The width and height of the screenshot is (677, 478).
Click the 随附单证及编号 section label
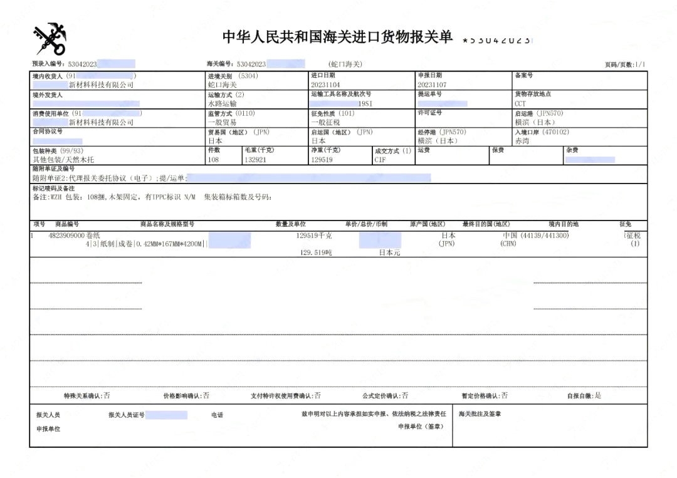(x=53, y=169)
